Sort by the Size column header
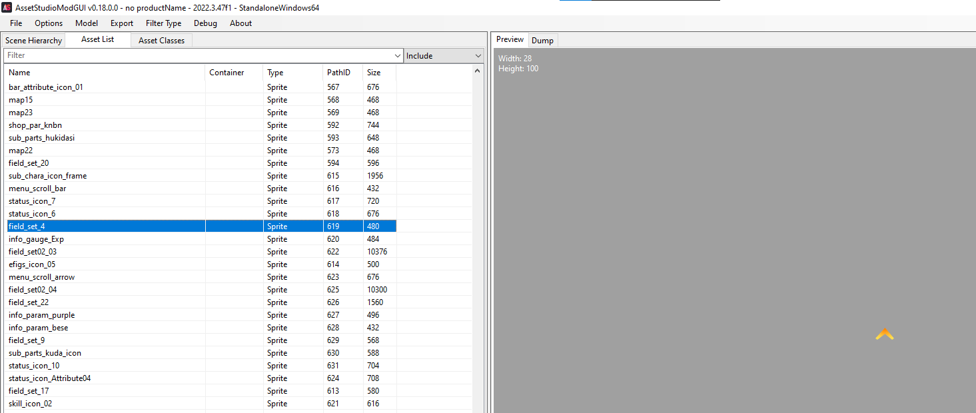The height and width of the screenshot is (413, 976). pos(379,73)
